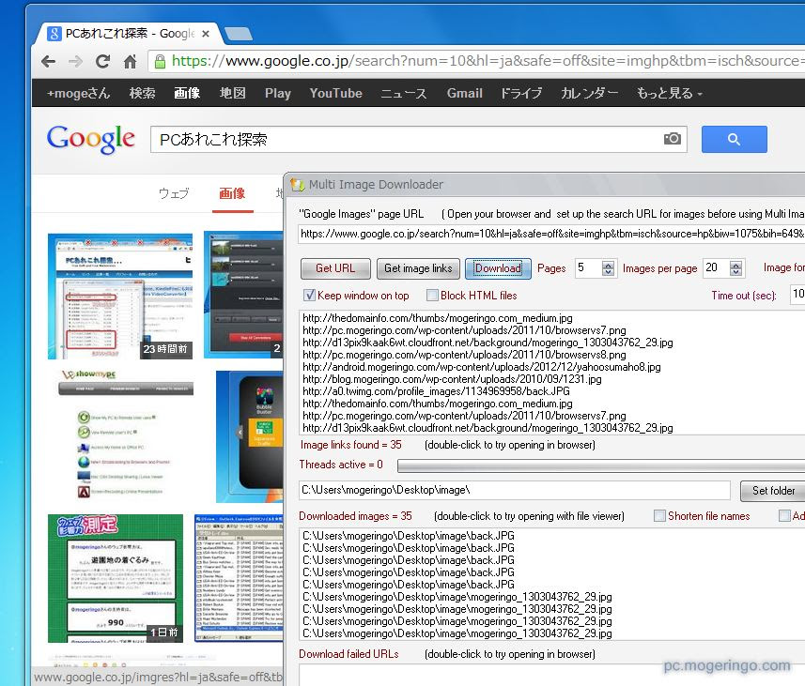The width and height of the screenshot is (805, 686).
Task: Select first thedomainfo.com mogeringo.com_medium.jpg link
Action: 438,318
